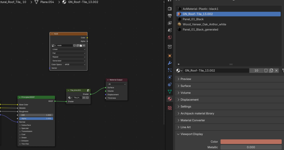
Task: Open the sRGB Color Space dropdown
Action: coord(75,64)
